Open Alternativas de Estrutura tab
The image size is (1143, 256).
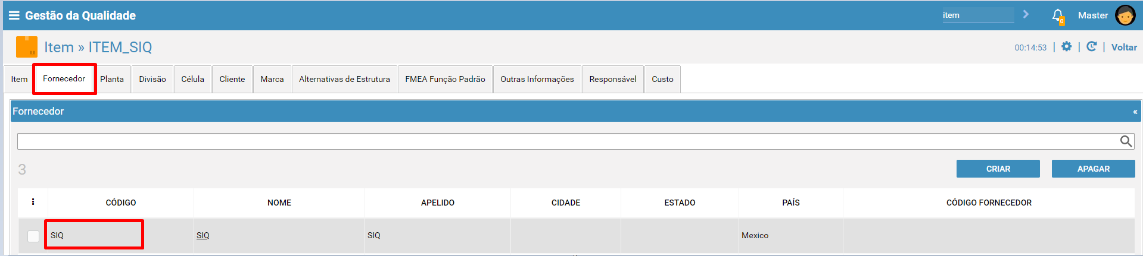pos(344,79)
